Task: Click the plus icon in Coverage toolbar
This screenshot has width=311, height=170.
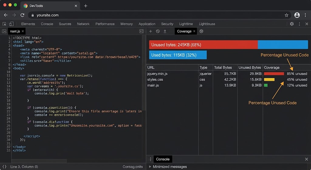Action: (x=151, y=31)
